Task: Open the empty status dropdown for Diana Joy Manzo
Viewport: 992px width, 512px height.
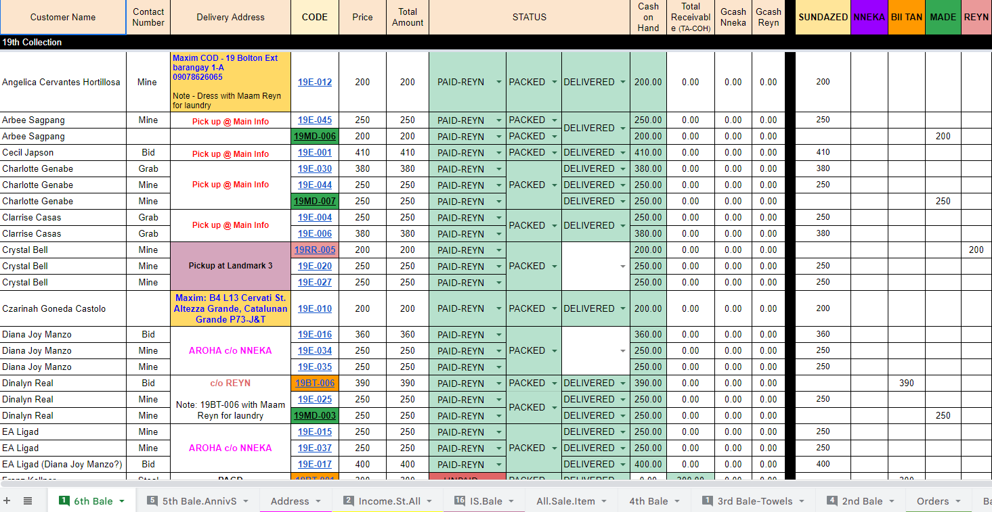Action: (623, 351)
